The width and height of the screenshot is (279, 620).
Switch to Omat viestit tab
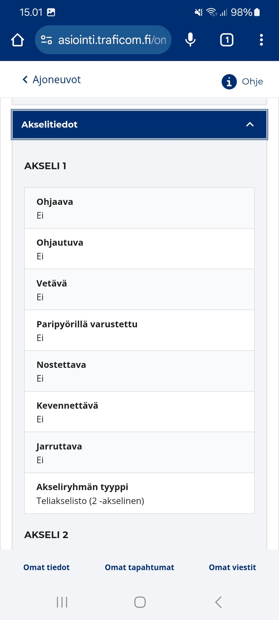[x=232, y=567]
